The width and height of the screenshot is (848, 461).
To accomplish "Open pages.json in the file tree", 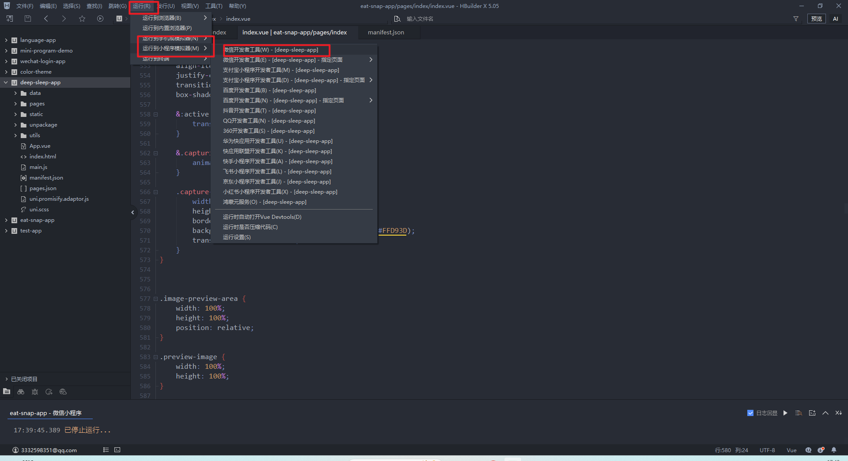I will (x=43, y=188).
